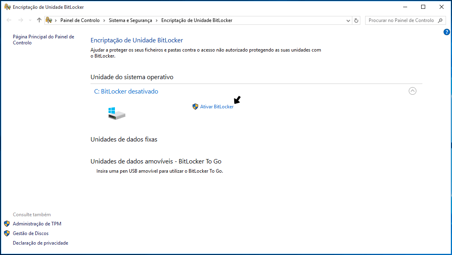
Task: Maximize the BitLocker window
Action: (x=423, y=7)
